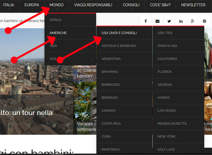Image resolution: width=212 pixels, height=155 pixels.
Task: Share on Google Plus icon
Action: click(193, 21)
